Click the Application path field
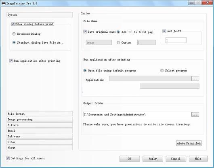The width and height of the screenshot is (214, 168). point(150,78)
